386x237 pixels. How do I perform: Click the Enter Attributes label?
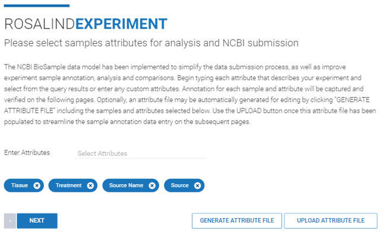coord(27,152)
